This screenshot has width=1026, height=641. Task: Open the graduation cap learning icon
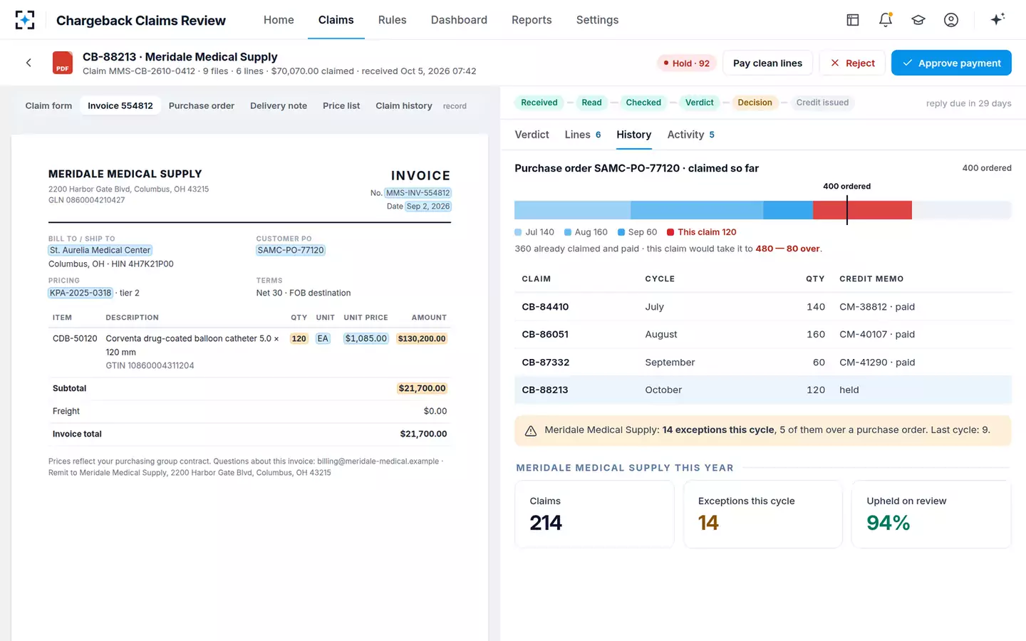coord(918,20)
